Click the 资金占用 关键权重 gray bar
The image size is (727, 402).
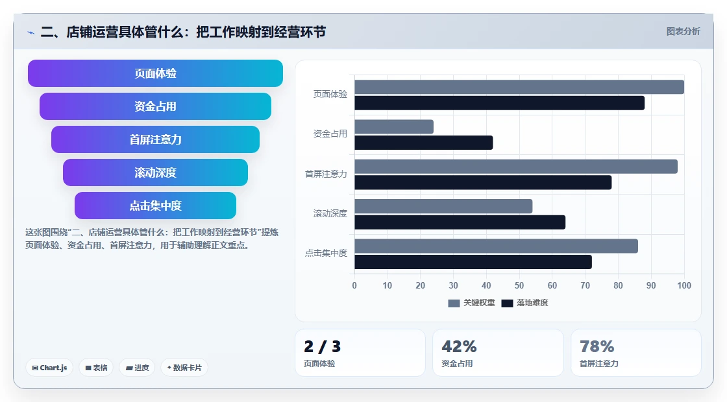coord(394,127)
